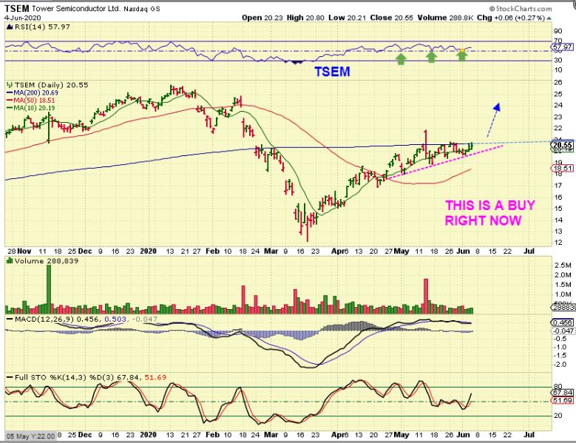
Task: Click the 12 price axis label
Action: point(559,243)
